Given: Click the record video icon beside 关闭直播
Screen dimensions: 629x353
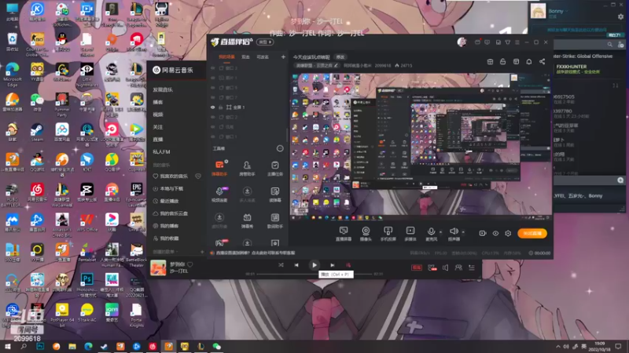Looking at the screenshot, I should (x=483, y=233).
